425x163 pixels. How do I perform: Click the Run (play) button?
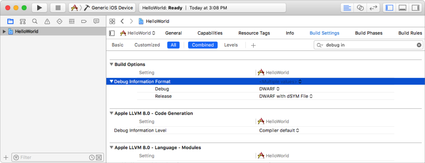(39, 8)
